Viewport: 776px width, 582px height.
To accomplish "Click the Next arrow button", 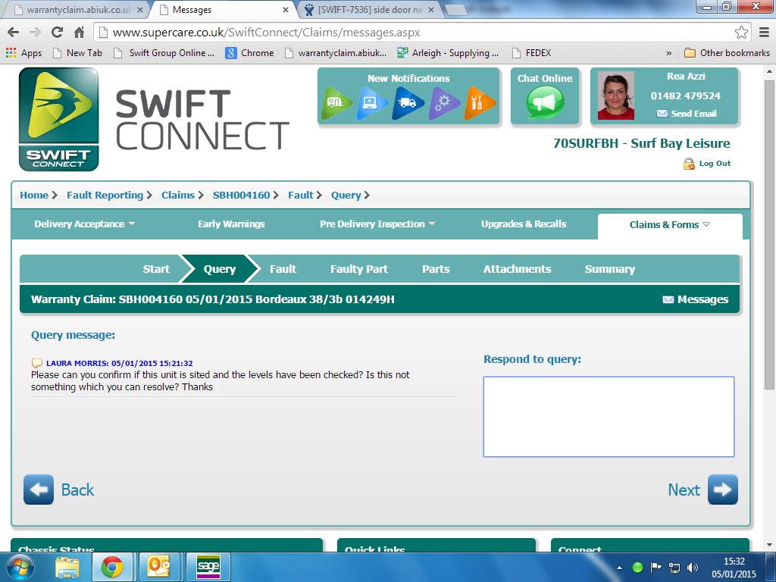I will (722, 490).
